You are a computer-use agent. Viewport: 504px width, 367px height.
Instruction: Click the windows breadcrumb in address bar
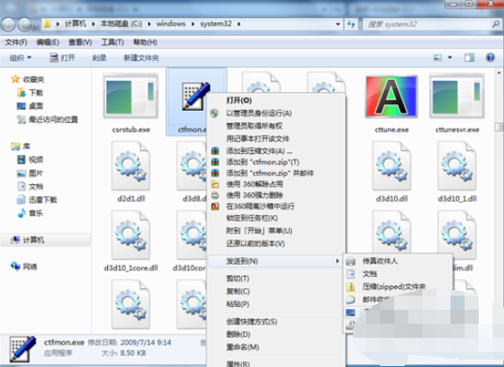click(171, 24)
